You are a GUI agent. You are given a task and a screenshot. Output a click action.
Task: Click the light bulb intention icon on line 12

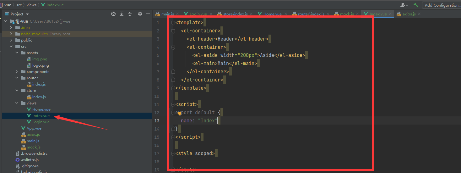coord(180,114)
